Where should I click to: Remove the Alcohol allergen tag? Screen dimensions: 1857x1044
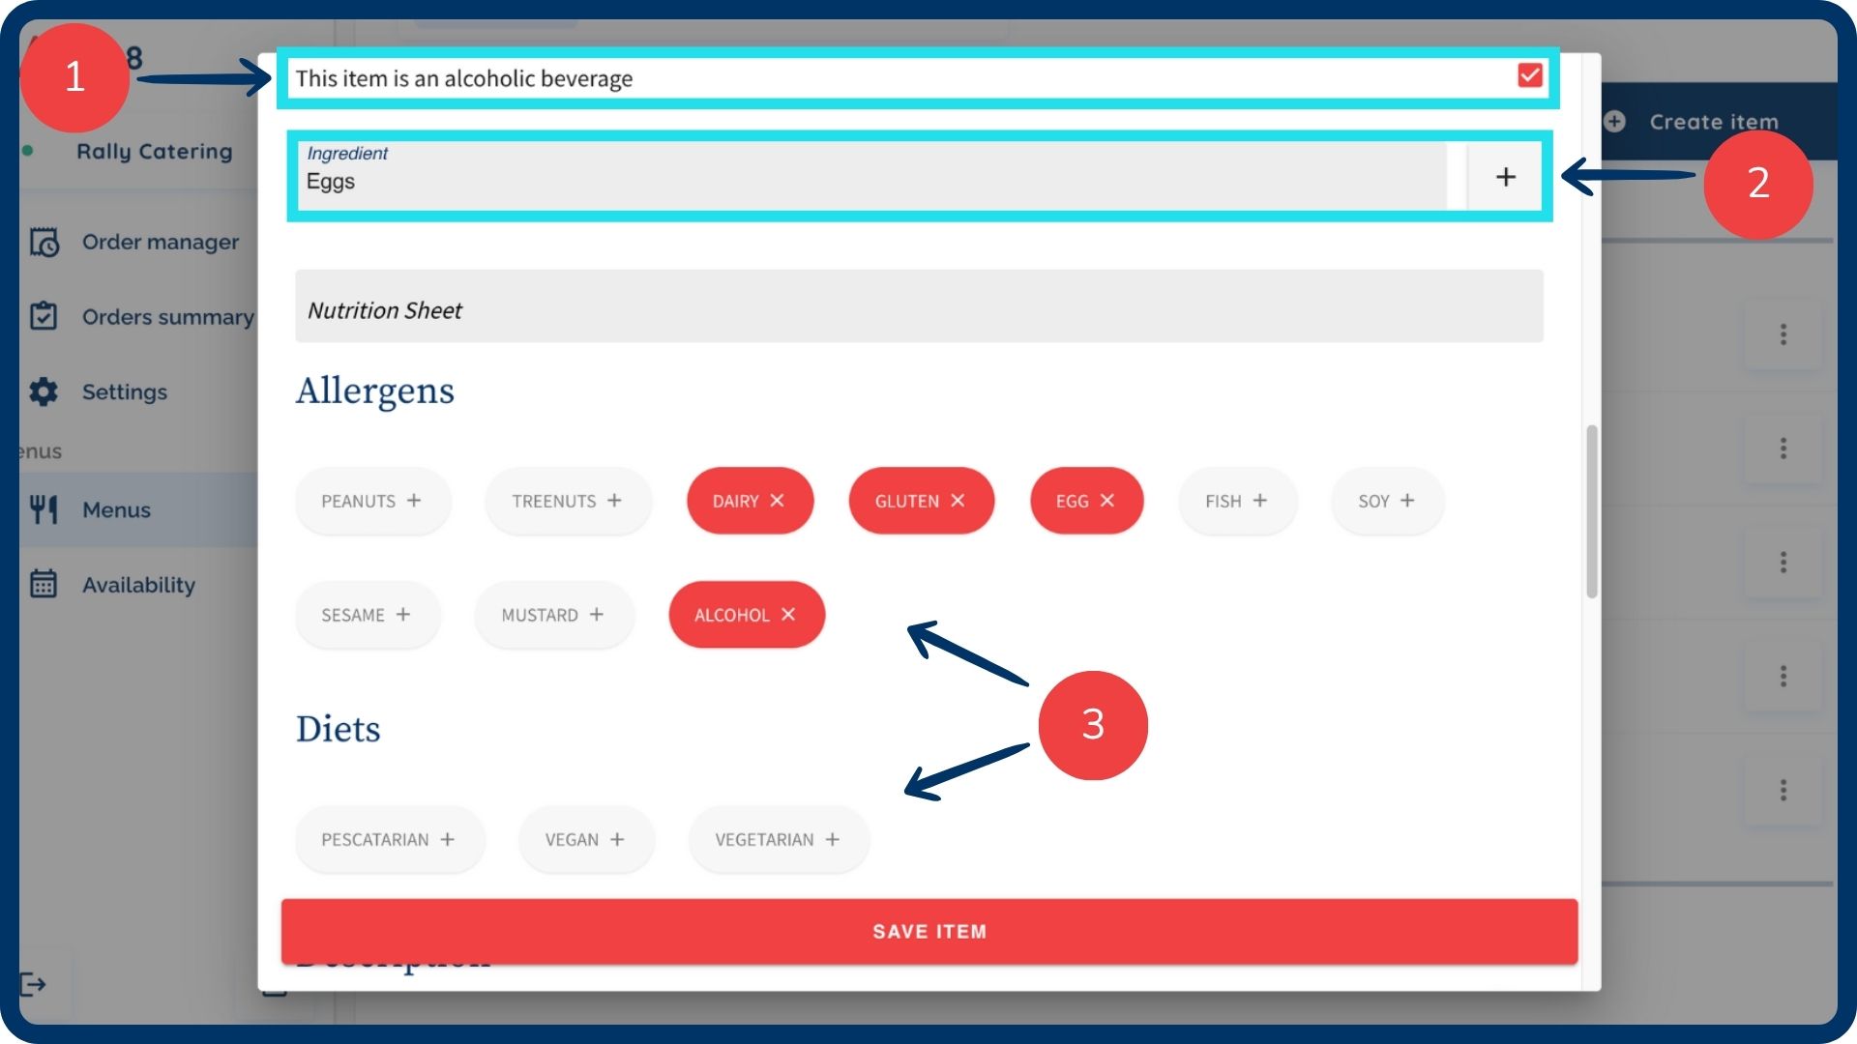pyautogui.click(x=788, y=615)
